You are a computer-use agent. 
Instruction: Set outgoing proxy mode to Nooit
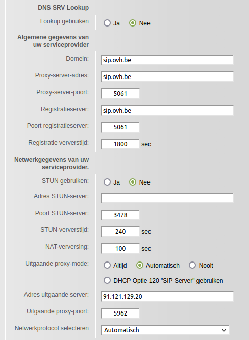(x=192, y=265)
